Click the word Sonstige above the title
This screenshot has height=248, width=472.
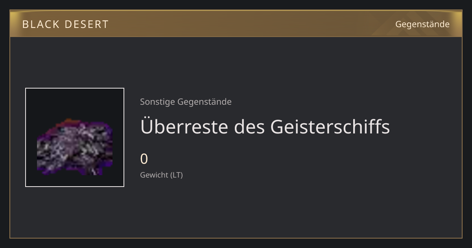(x=157, y=102)
